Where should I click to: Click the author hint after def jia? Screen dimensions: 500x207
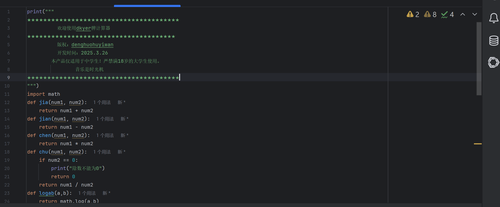point(121,102)
